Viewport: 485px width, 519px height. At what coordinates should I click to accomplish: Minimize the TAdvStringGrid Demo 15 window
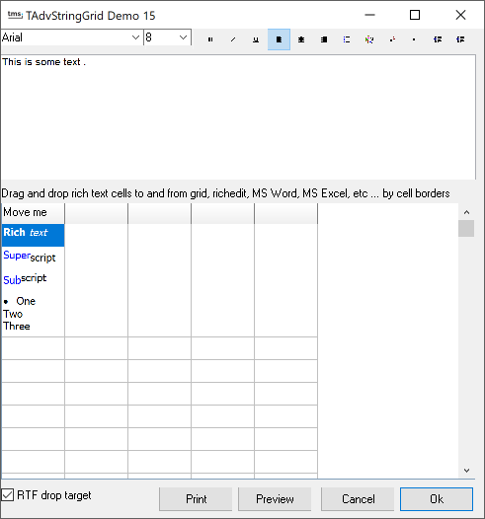[369, 15]
